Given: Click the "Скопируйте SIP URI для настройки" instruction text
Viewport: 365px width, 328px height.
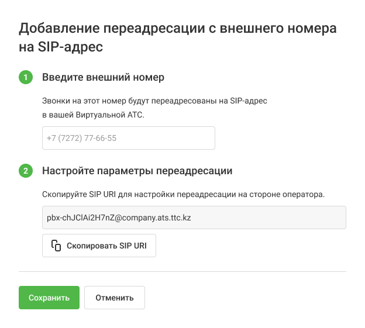Looking at the screenshot, I should point(183,194).
